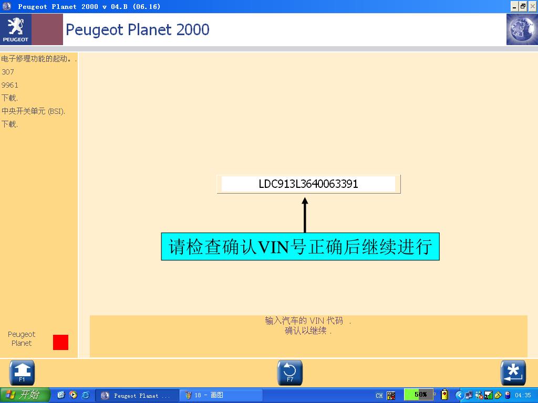Click the MS input method tray icon
This screenshot has width=538, height=403.
point(391,396)
